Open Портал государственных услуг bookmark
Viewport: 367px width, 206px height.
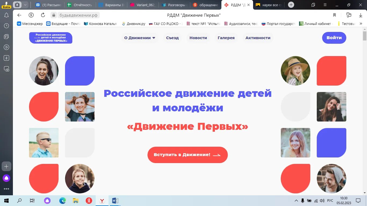278,24
